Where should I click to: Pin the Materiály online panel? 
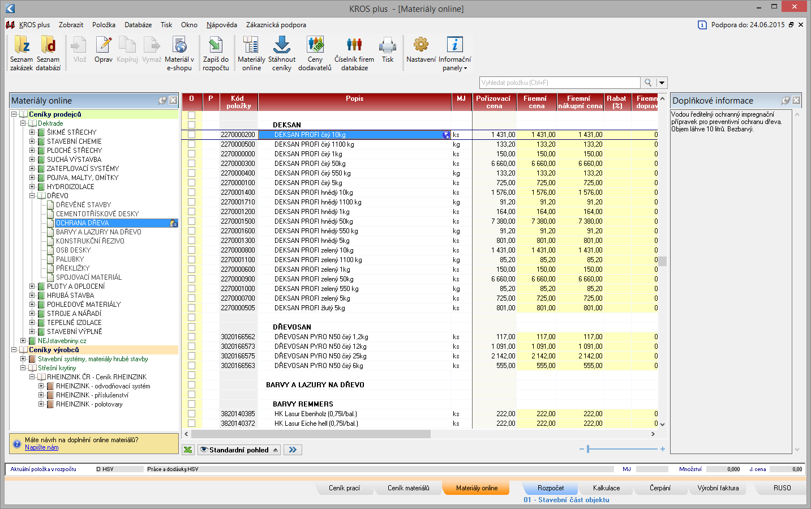coord(162,100)
